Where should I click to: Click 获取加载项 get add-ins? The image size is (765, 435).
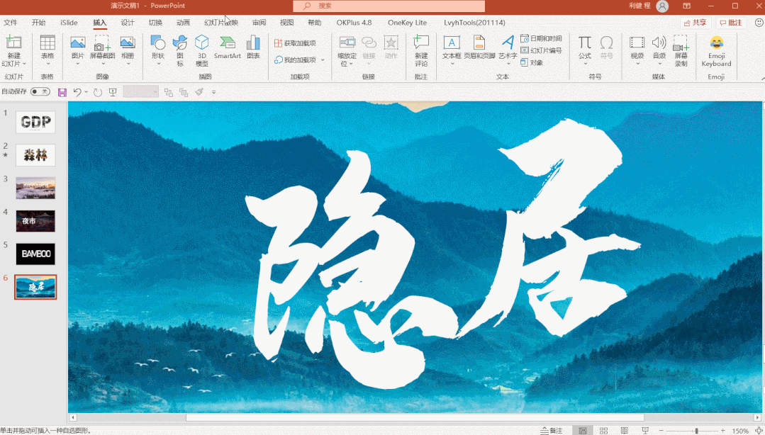[295, 43]
